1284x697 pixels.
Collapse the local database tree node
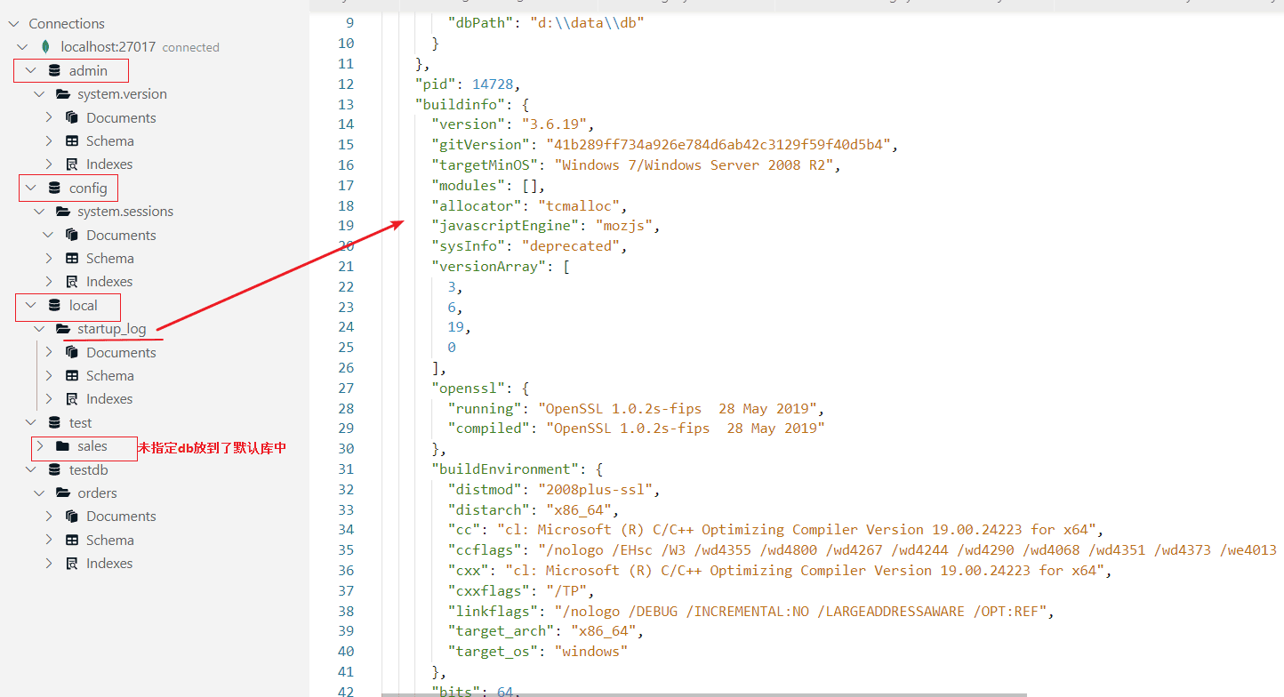(x=31, y=306)
